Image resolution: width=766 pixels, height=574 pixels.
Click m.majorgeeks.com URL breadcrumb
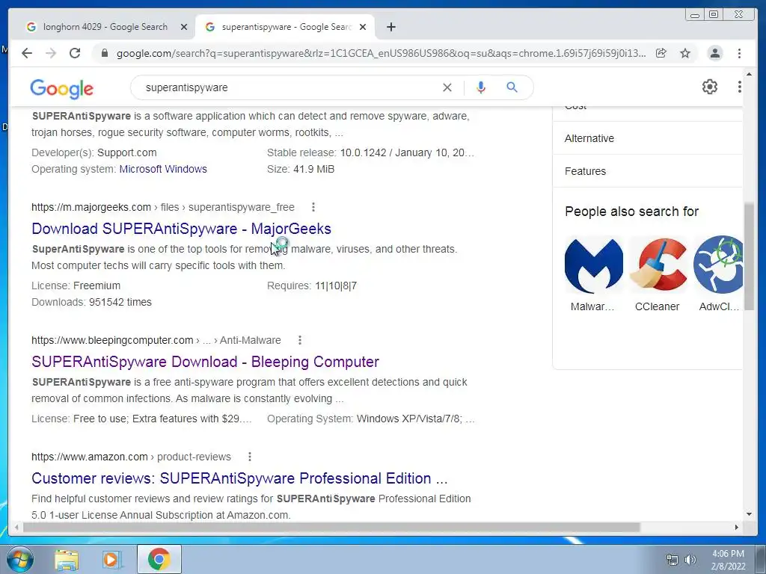pos(162,207)
